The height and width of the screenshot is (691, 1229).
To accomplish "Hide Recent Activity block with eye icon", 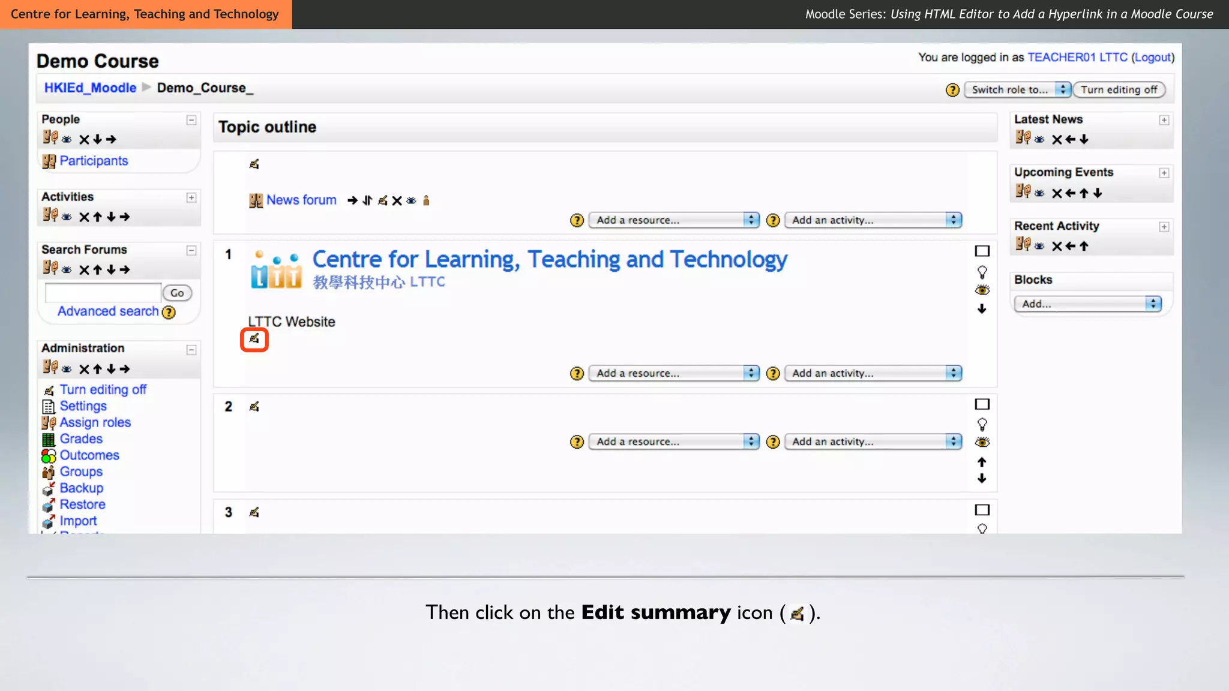I will 1039,246.
